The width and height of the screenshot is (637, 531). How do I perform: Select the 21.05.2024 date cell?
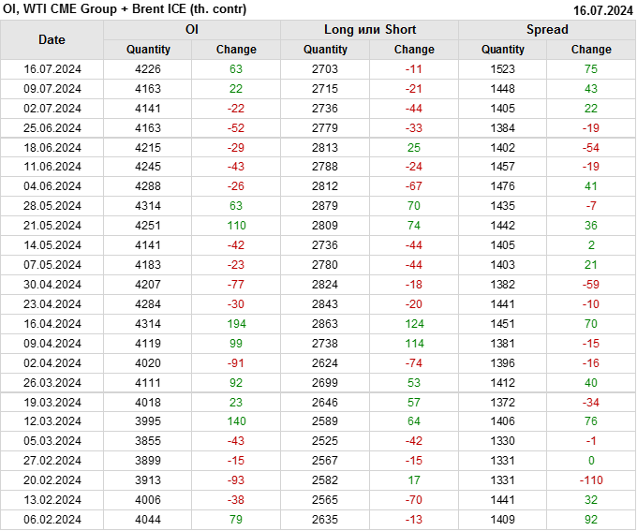52,226
